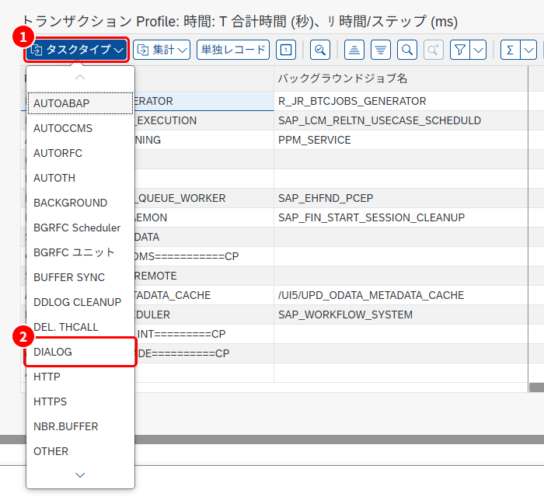Click the PPM_SERVICE cell
Viewport: 544px width, 497px height.
click(x=401, y=140)
